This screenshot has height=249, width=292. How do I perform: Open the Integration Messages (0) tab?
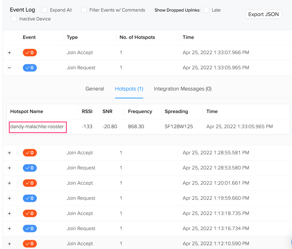182,89
